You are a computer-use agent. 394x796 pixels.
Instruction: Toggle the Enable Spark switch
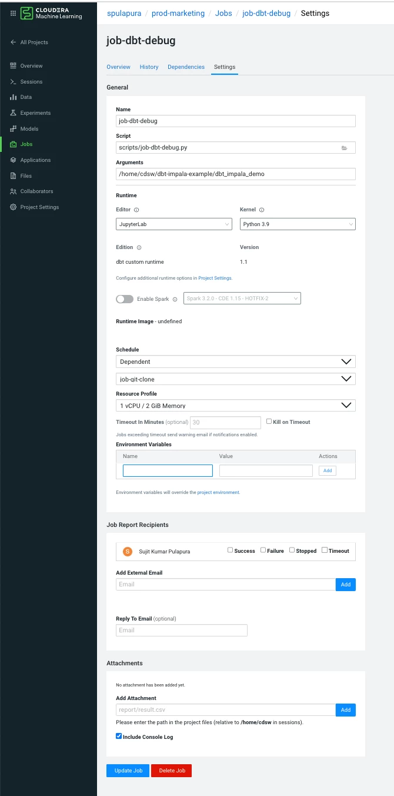coord(125,299)
